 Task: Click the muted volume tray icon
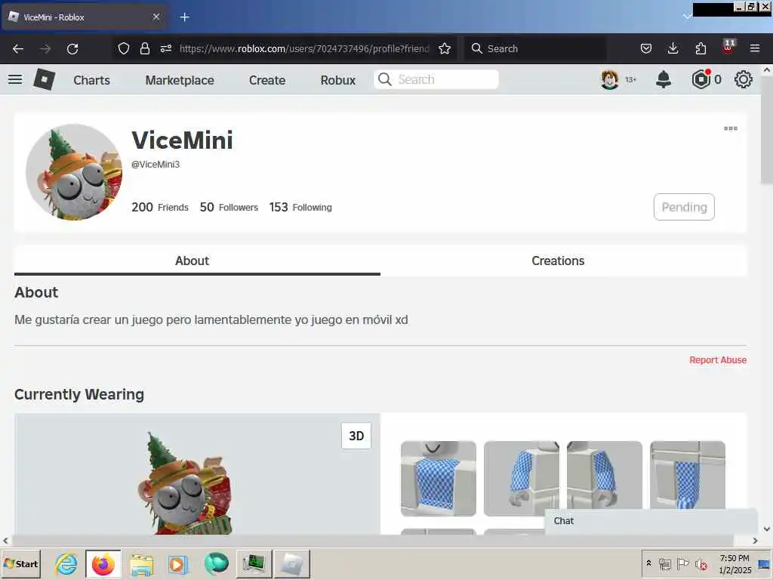coord(701,563)
